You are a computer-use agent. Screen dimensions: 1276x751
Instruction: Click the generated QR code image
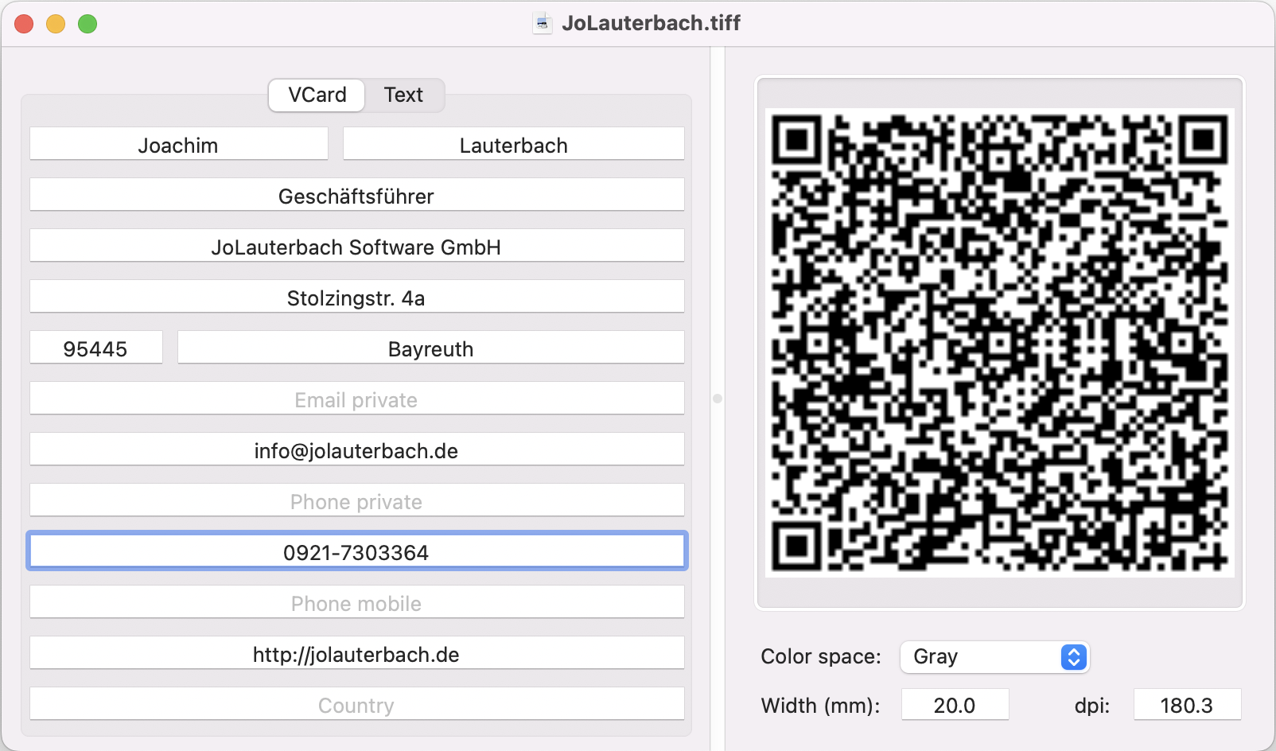[999, 343]
